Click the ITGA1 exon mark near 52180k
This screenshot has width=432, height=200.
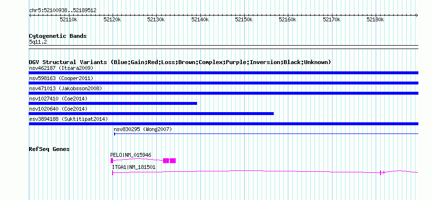tap(381, 172)
